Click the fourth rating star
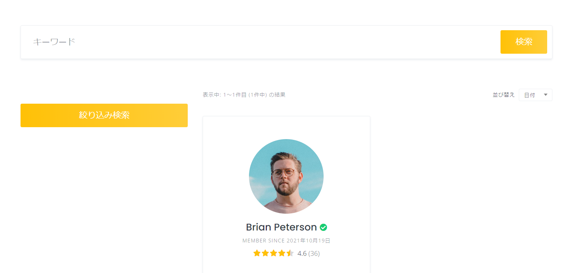The image size is (583, 273). pos(281,254)
